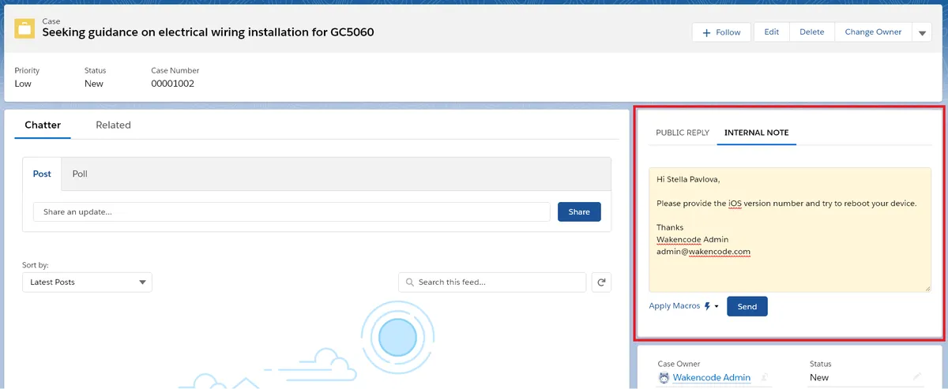948x389 pixels.
Task: Click the magnifier icon in feed search
Action: point(410,282)
